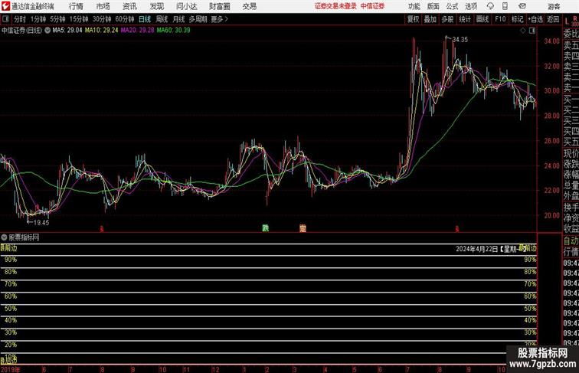Open the 问小达 menu
The height and width of the screenshot is (373, 579).
point(186,6)
